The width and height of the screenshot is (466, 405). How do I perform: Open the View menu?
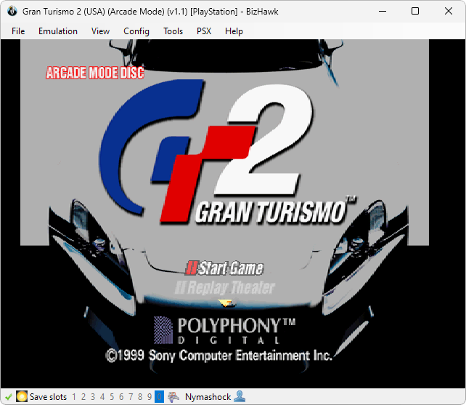[x=100, y=31]
